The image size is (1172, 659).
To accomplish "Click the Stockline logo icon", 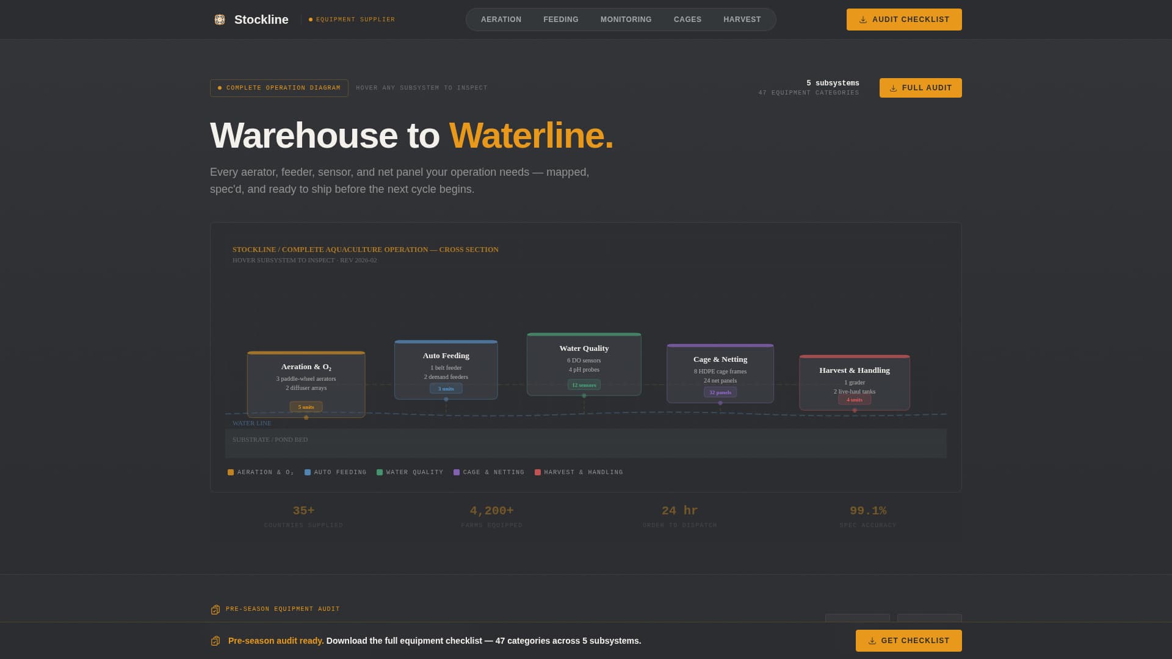I will (x=219, y=19).
